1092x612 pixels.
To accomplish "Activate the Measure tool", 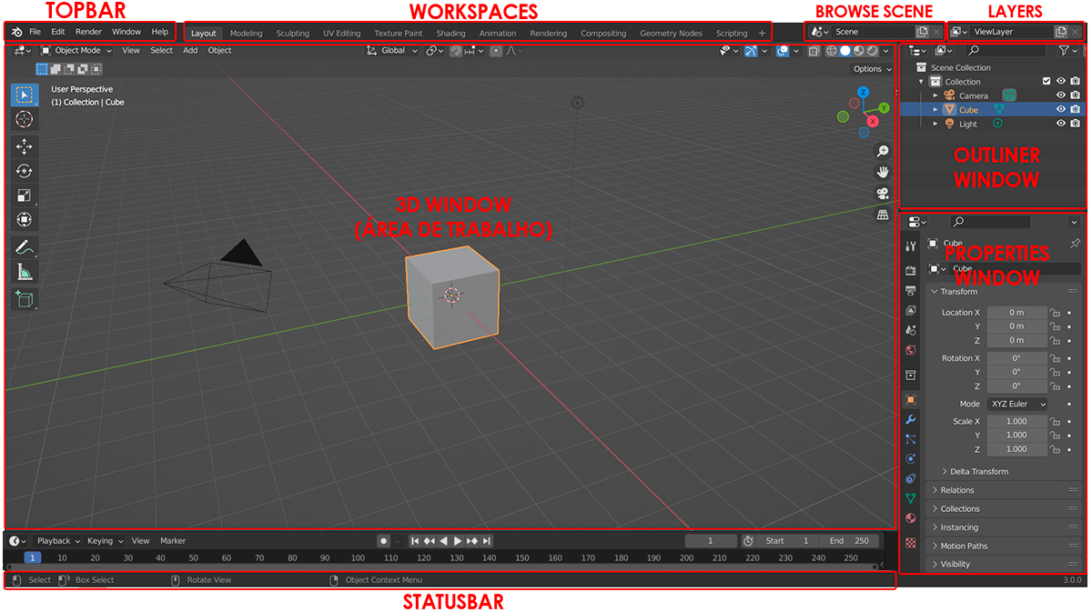I will 25,272.
